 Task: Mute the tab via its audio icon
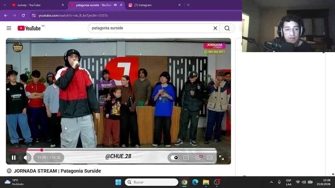(115, 5)
